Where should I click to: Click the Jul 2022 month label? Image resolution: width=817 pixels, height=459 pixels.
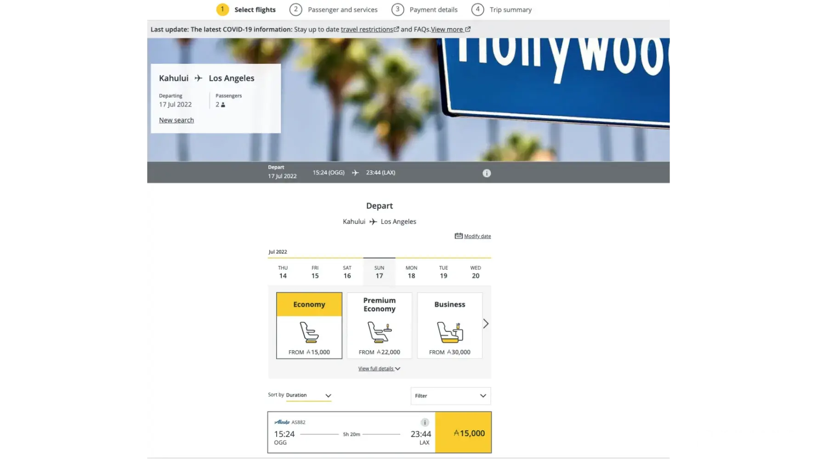click(278, 252)
